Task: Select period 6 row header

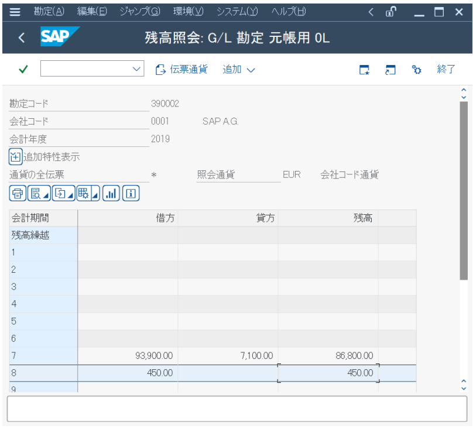Action: pyautogui.click(x=43, y=338)
